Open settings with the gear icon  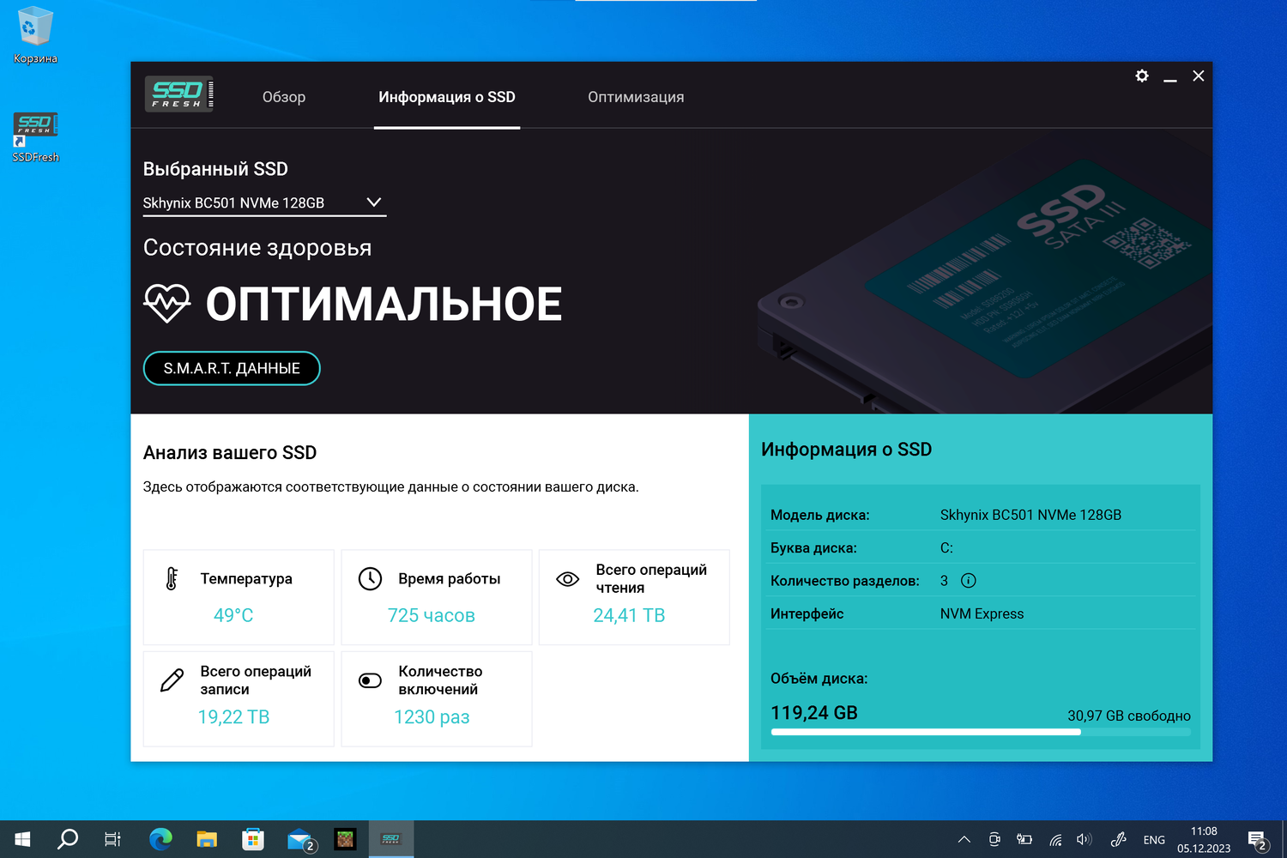pos(1142,76)
